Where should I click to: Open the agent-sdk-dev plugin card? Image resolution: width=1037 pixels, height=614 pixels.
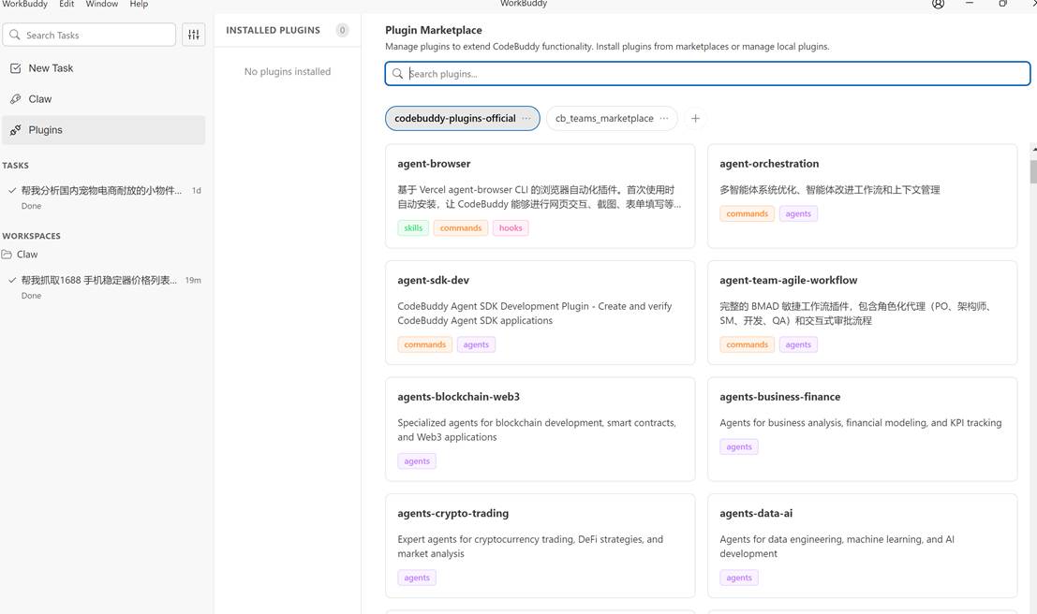[541, 313]
